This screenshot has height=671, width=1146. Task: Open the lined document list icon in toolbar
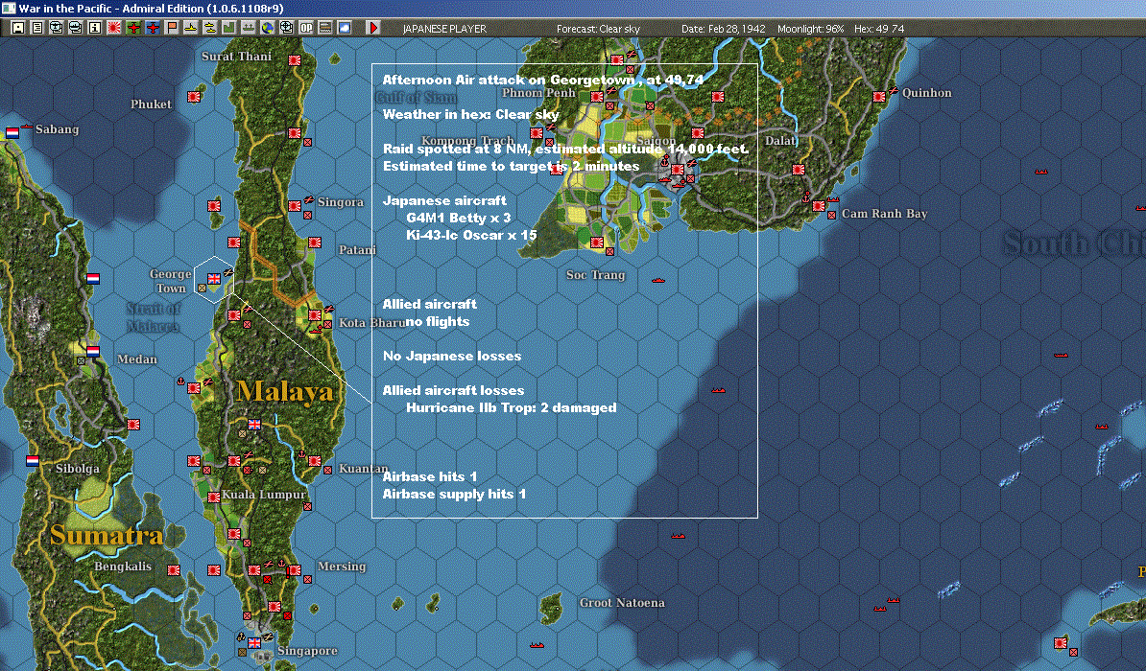pos(37,28)
